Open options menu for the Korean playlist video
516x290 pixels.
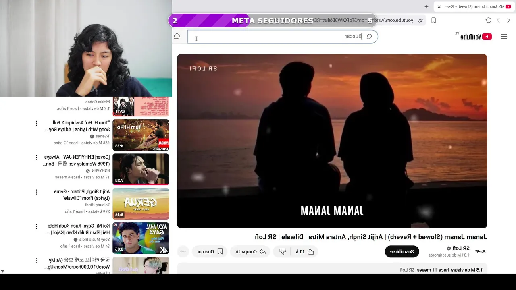pos(36,261)
